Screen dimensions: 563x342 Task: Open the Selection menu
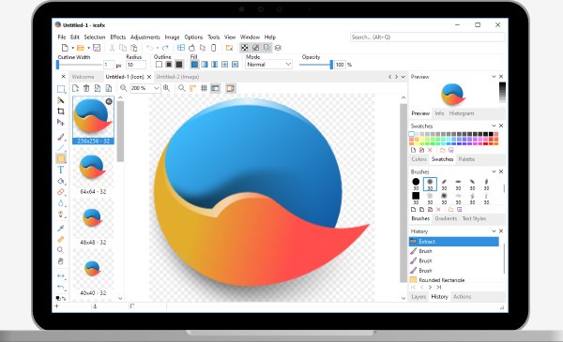click(95, 37)
